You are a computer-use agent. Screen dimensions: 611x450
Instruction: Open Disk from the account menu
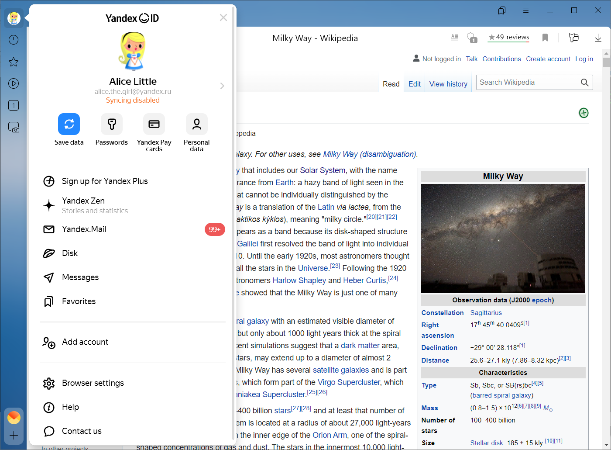(133, 253)
